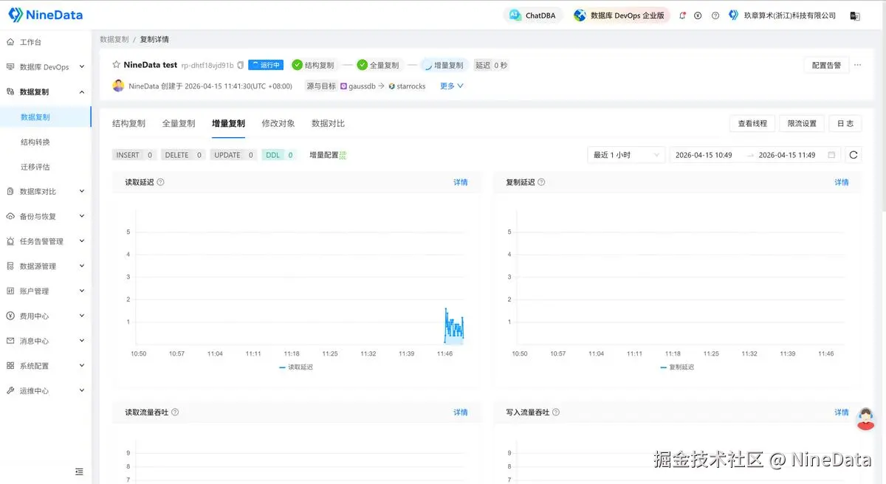
Task: Switch to the 全量复制 tab
Action: (179, 123)
